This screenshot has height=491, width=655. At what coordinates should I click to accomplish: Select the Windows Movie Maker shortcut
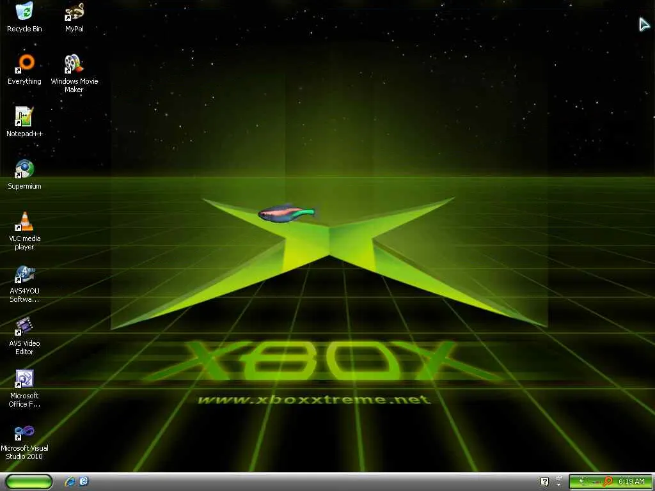pos(74,74)
